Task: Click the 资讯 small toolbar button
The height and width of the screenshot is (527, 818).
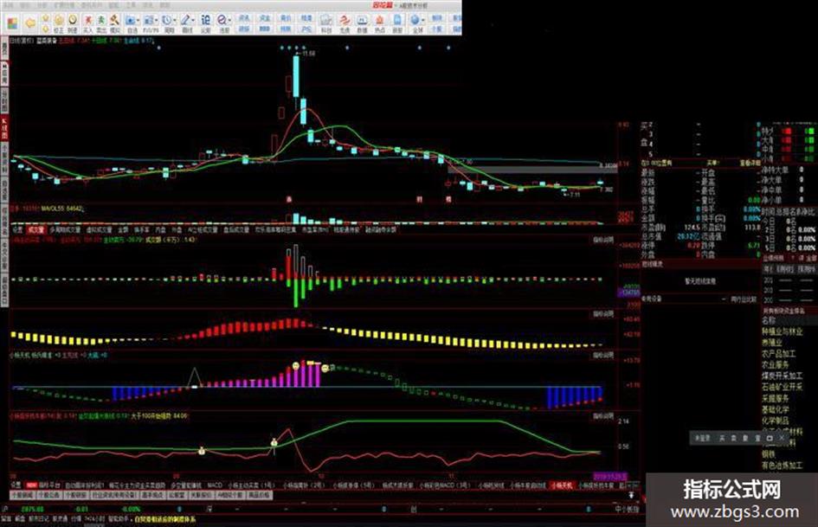Action: [x=244, y=18]
